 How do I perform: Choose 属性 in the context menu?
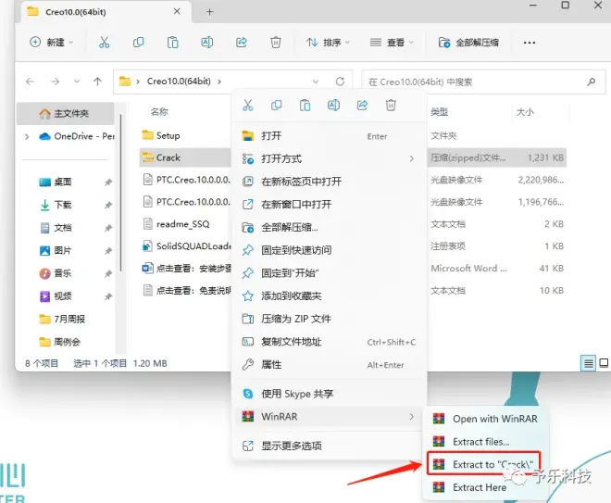point(330,365)
